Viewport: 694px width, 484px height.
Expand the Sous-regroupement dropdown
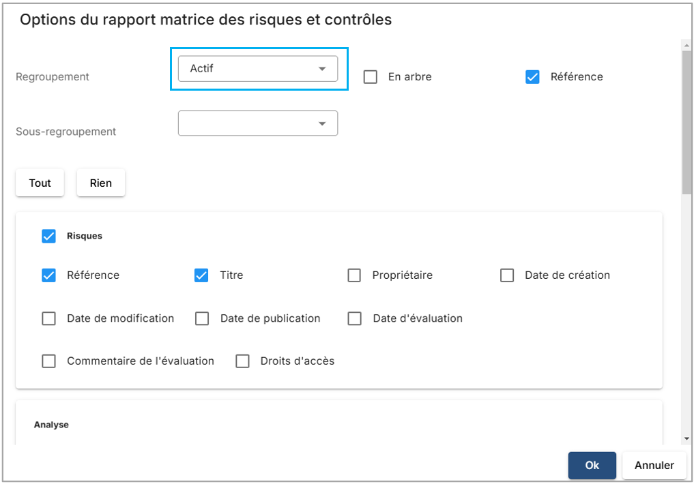coord(257,123)
